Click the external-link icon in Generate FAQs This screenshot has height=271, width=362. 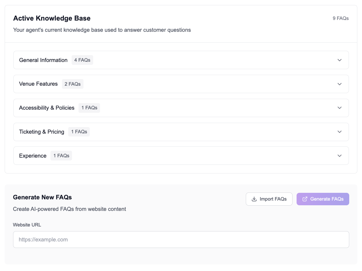[x=305, y=199]
